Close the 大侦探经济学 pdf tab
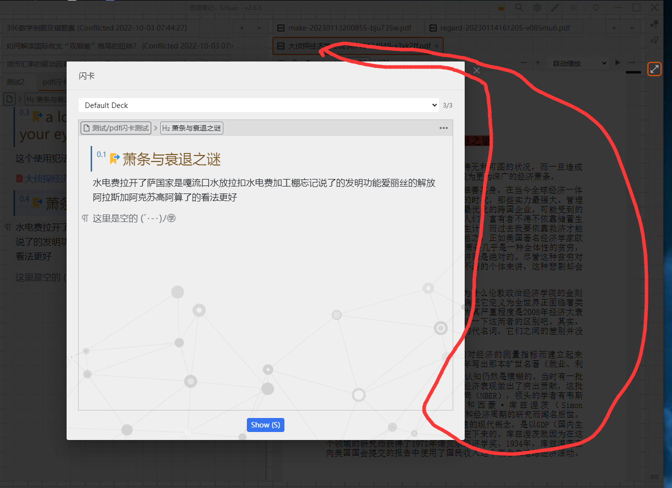 tap(437, 46)
